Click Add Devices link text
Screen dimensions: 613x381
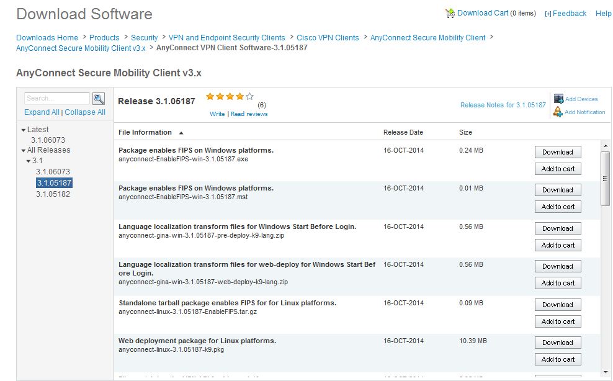[x=581, y=99]
